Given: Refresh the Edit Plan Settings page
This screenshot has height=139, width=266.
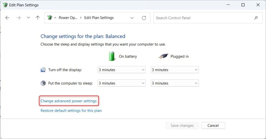Looking at the screenshot, I should point(144,18).
